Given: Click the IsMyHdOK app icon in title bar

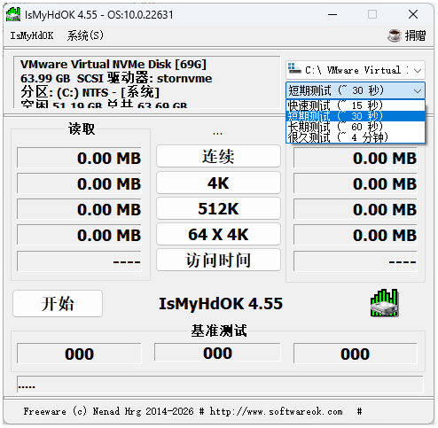Looking at the screenshot, I should (13, 14).
